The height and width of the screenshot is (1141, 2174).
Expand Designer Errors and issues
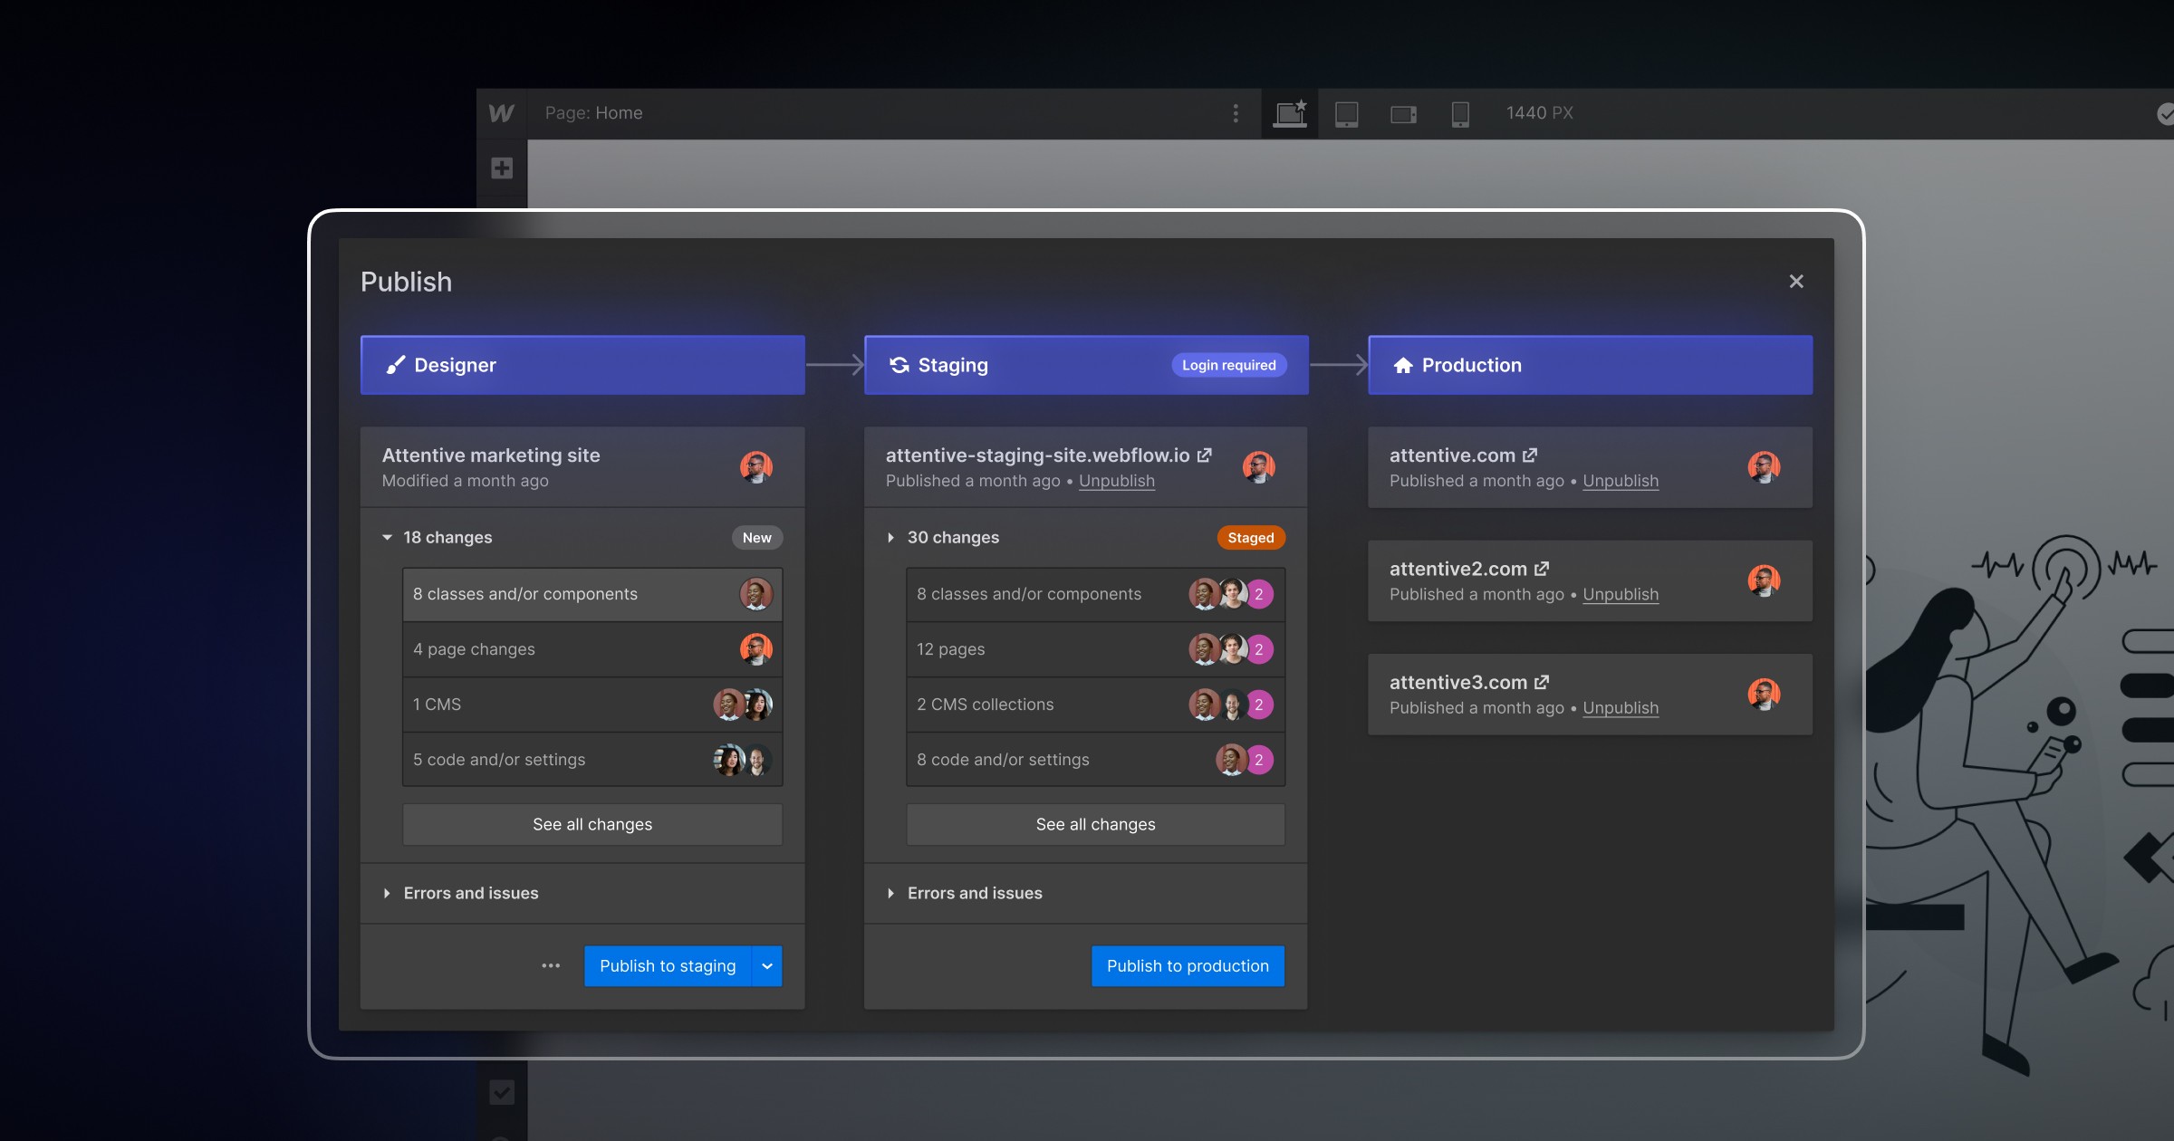click(387, 893)
